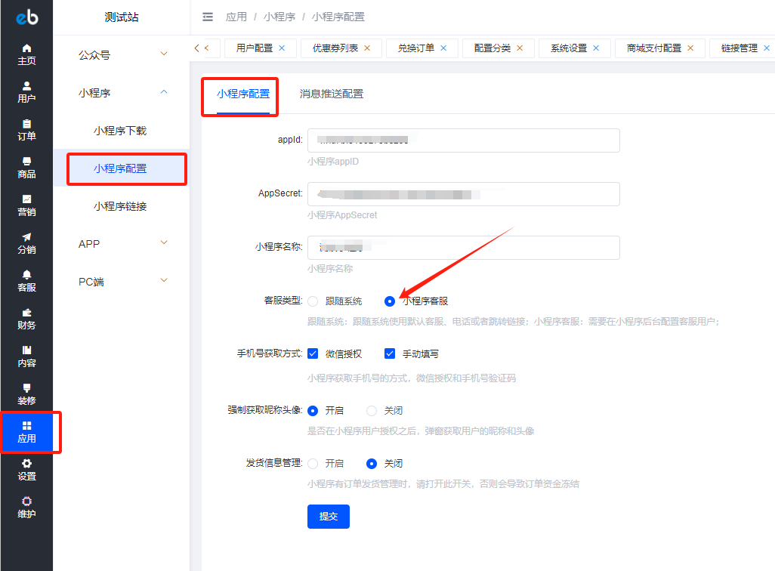Open the 营销 marketing section
Viewport: 775px width, 571px height.
click(x=26, y=205)
